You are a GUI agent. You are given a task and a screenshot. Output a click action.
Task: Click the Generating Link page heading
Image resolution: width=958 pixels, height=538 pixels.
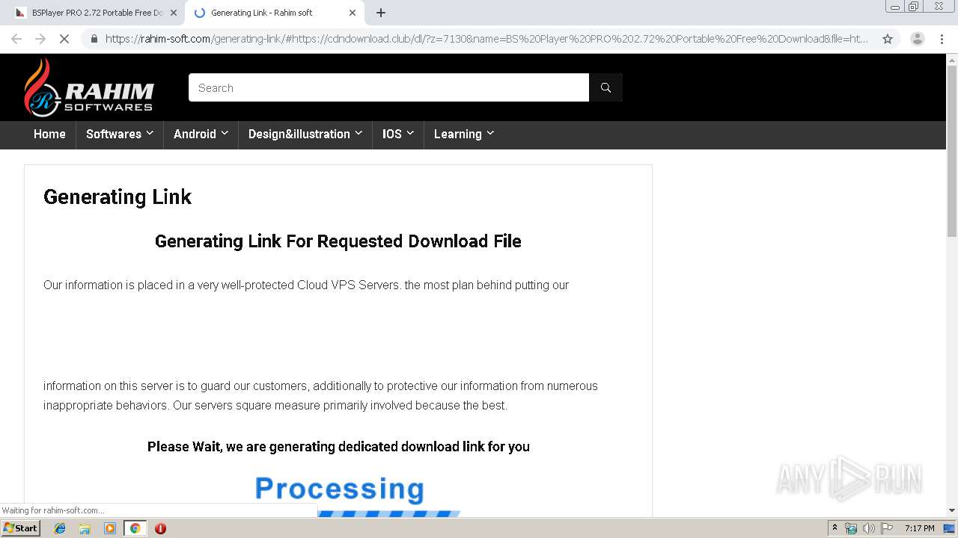[x=118, y=197]
